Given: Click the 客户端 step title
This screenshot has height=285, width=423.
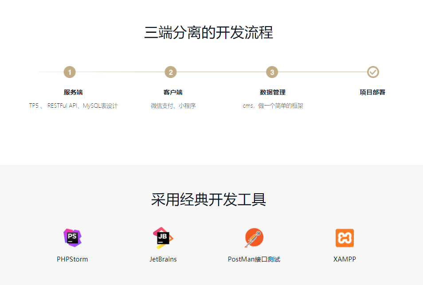Looking at the screenshot, I should click(x=173, y=92).
